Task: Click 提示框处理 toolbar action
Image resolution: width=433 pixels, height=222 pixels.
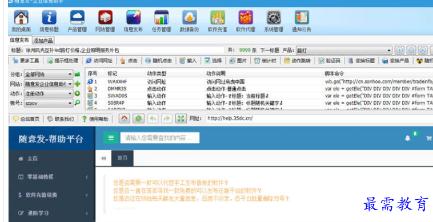Action: pos(63,60)
